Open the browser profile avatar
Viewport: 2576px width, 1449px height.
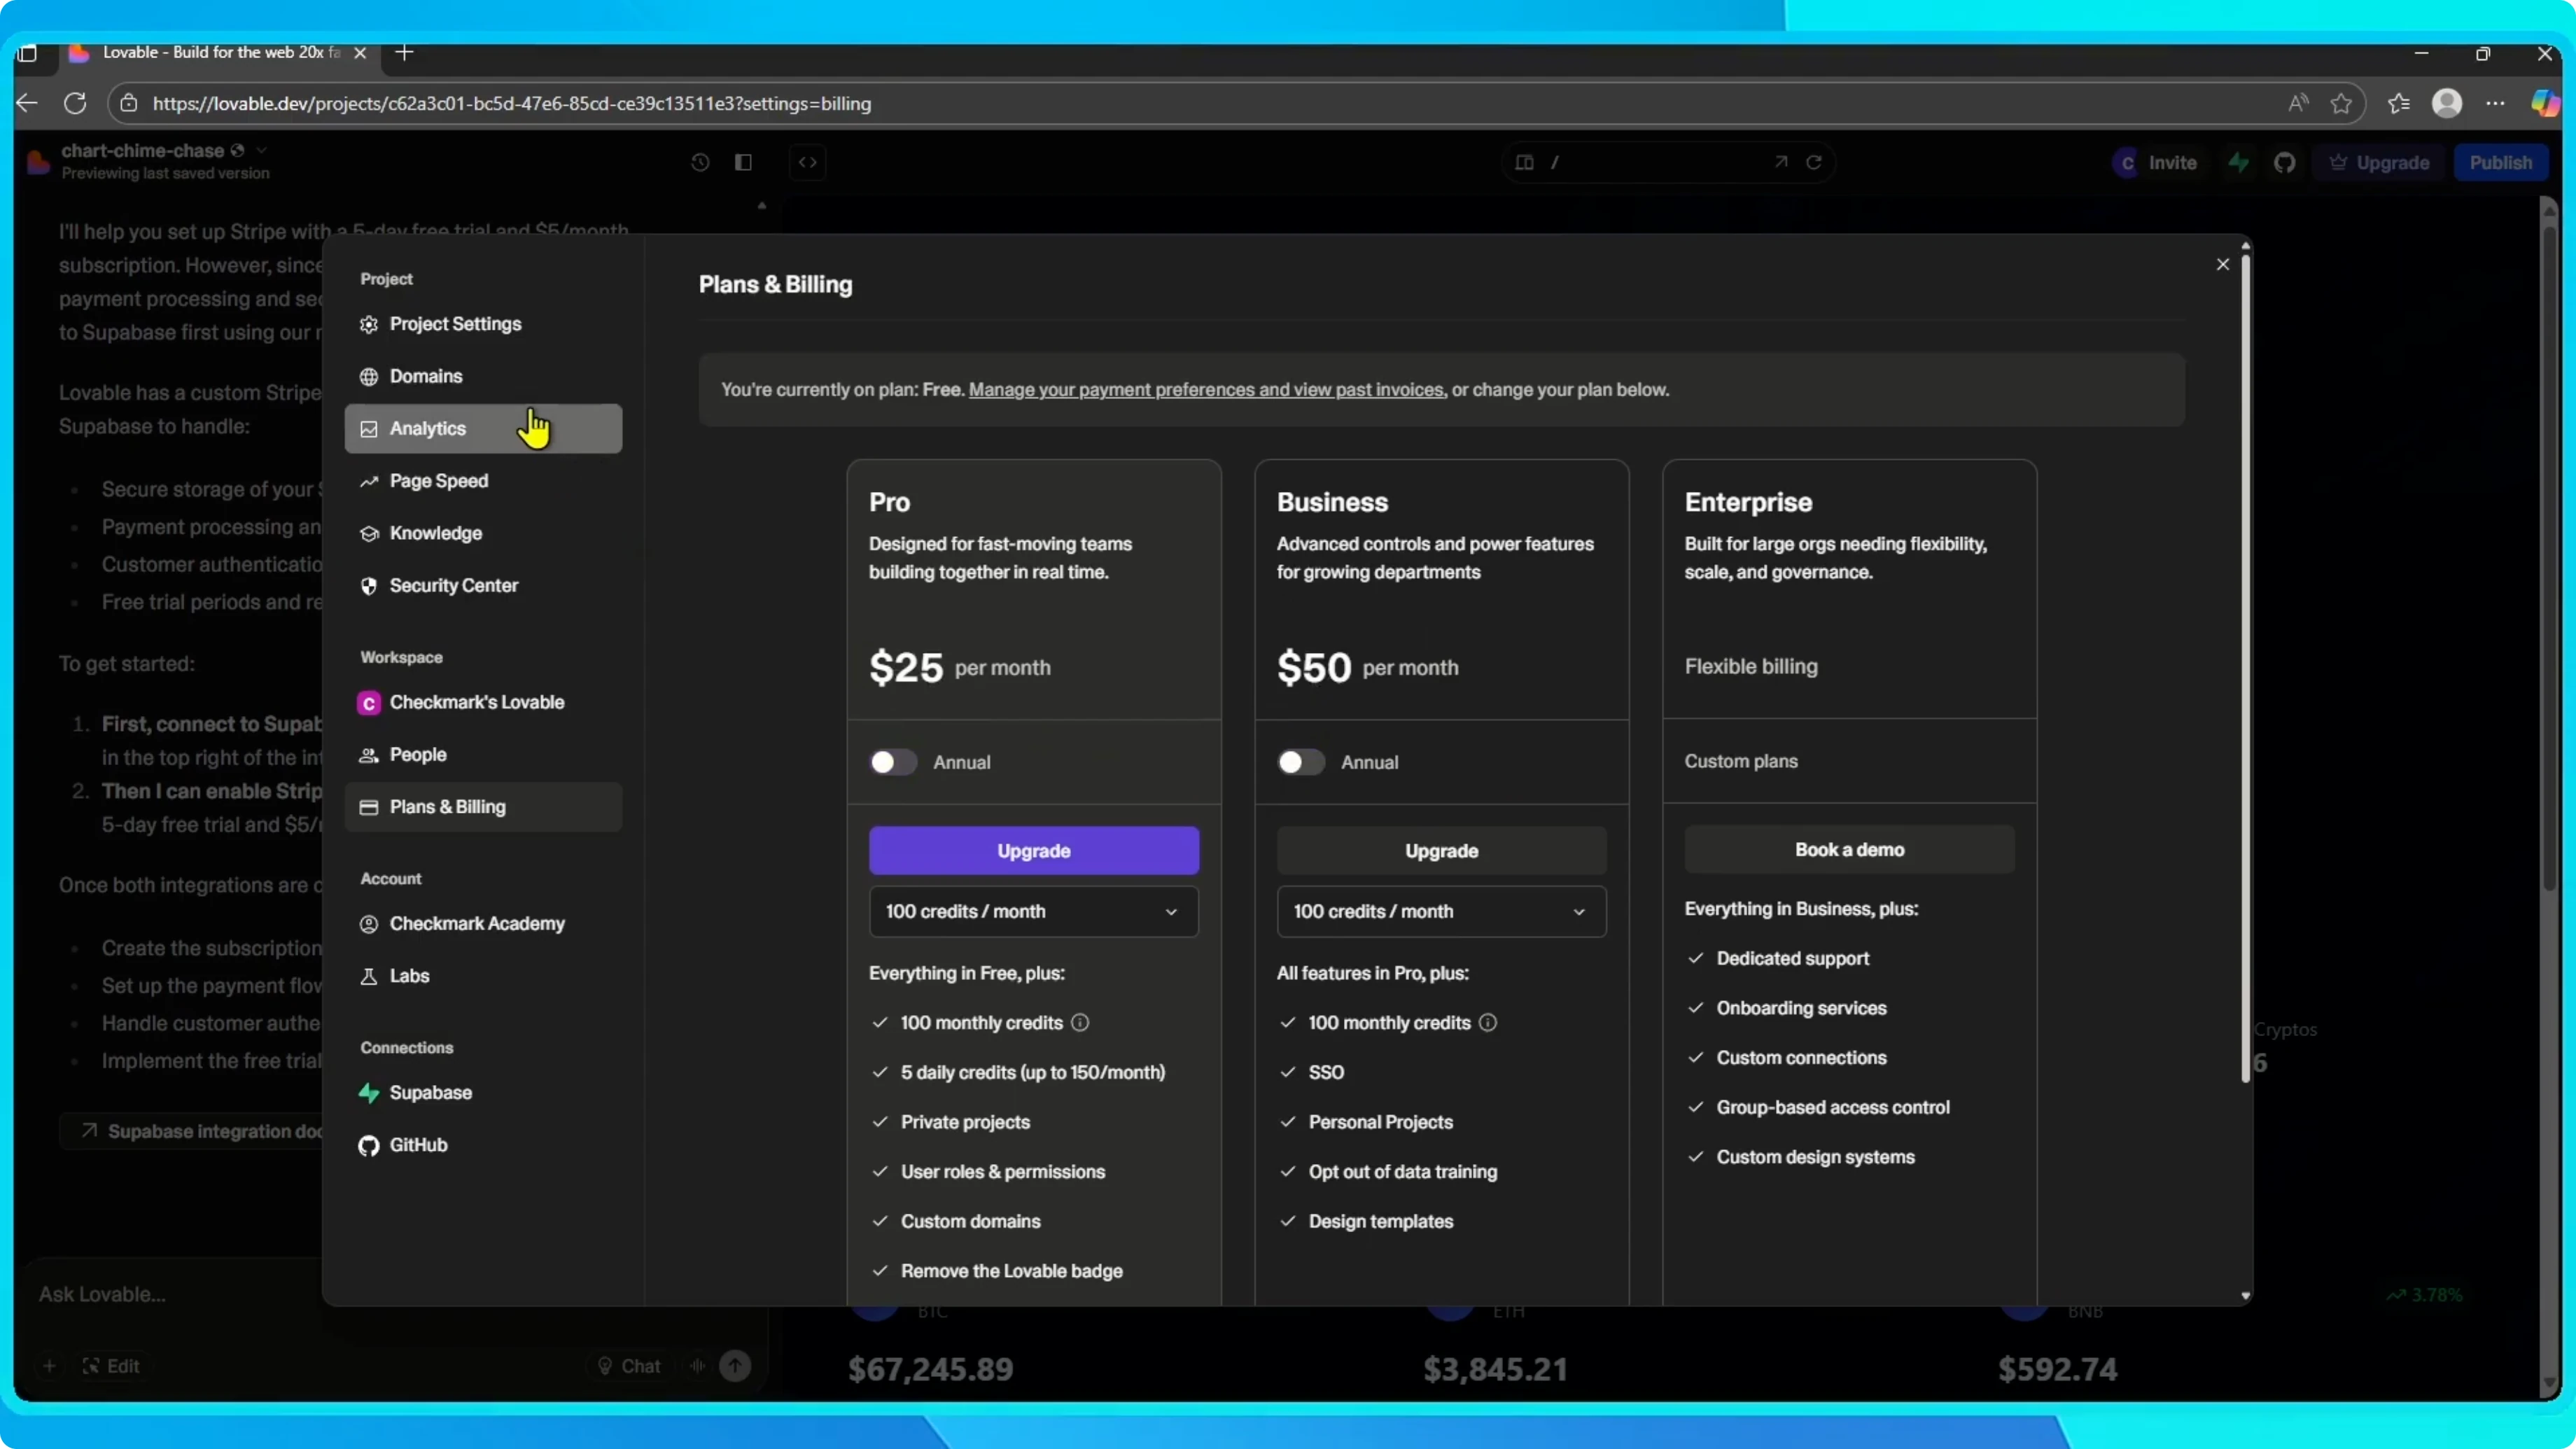pyautogui.click(x=2447, y=103)
